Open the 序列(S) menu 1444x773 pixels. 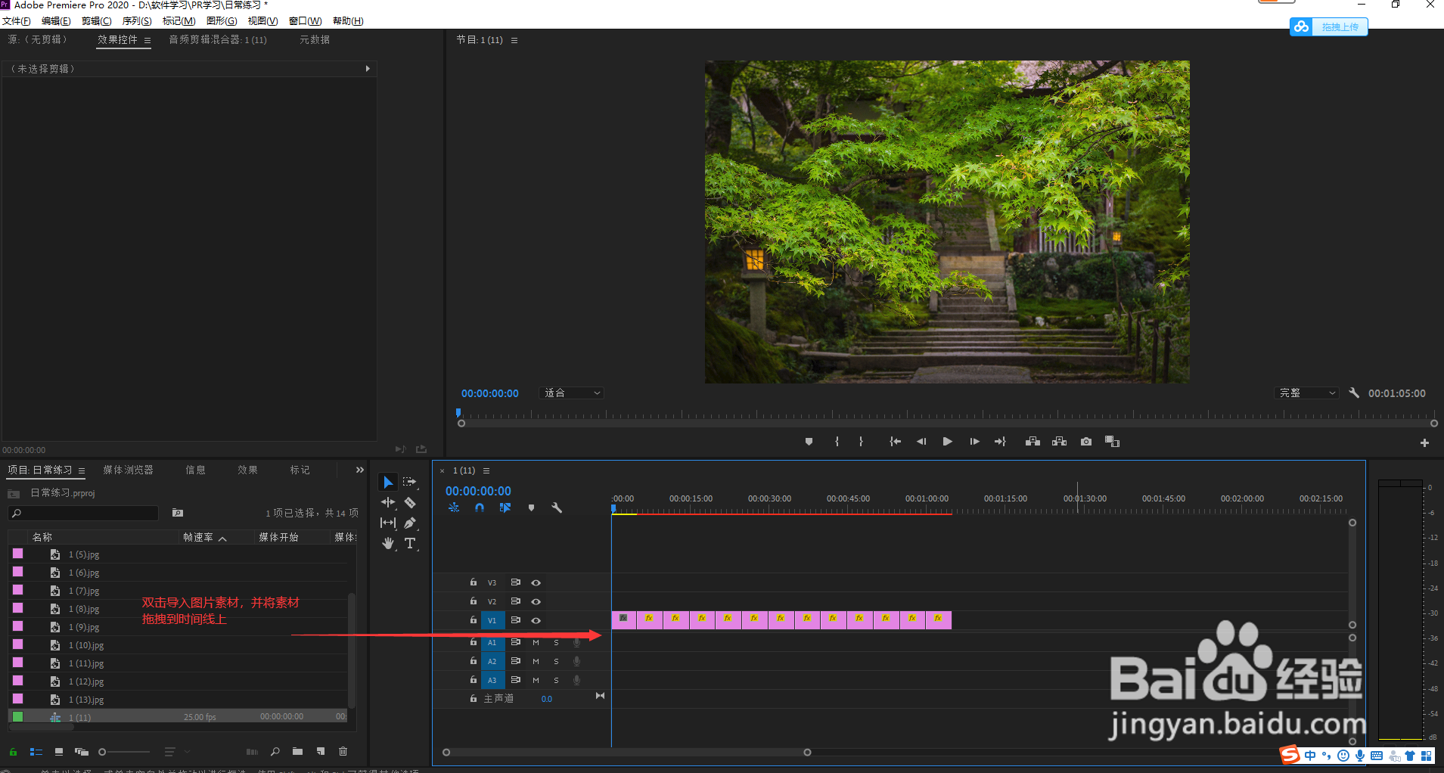pyautogui.click(x=137, y=21)
